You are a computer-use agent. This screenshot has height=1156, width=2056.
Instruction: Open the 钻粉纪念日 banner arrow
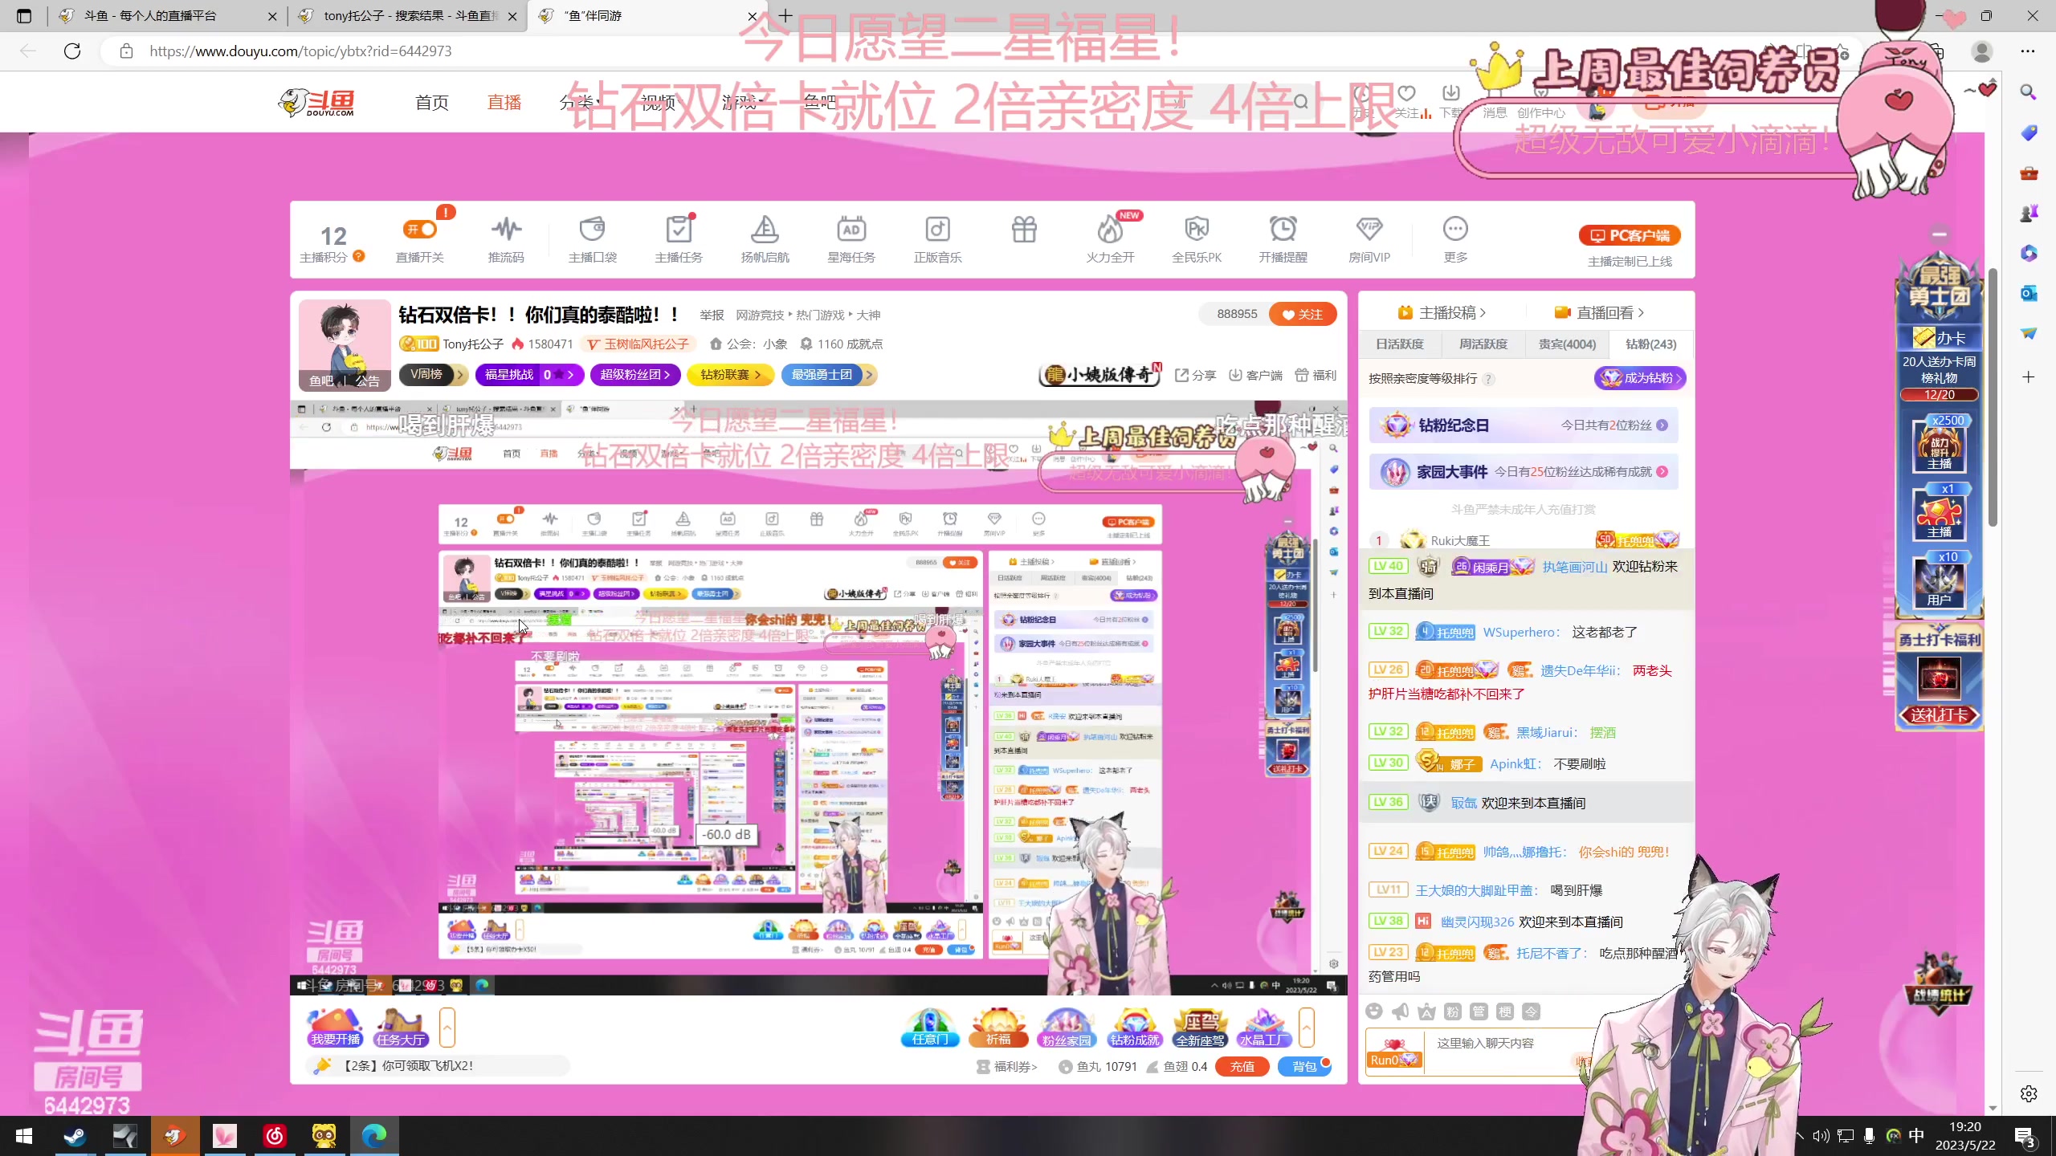coord(1662,425)
